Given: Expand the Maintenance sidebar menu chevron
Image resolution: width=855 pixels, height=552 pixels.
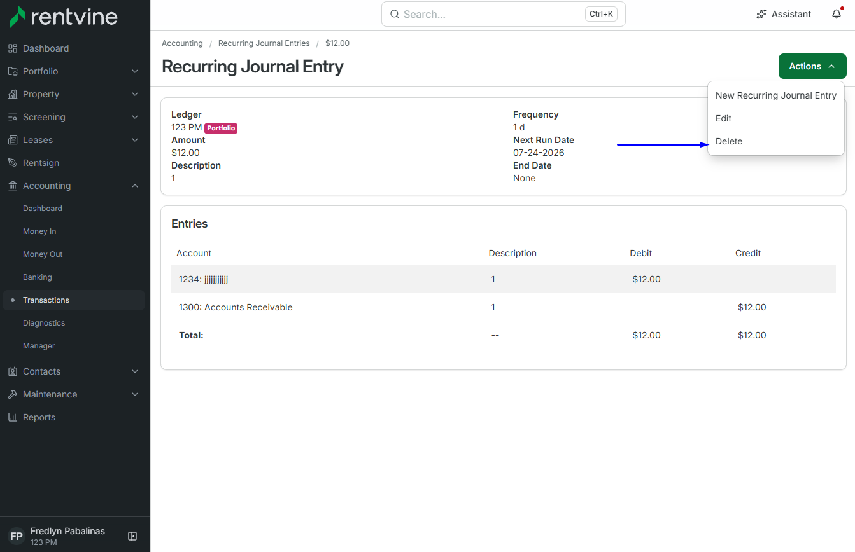Looking at the screenshot, I should pos(135,394).
